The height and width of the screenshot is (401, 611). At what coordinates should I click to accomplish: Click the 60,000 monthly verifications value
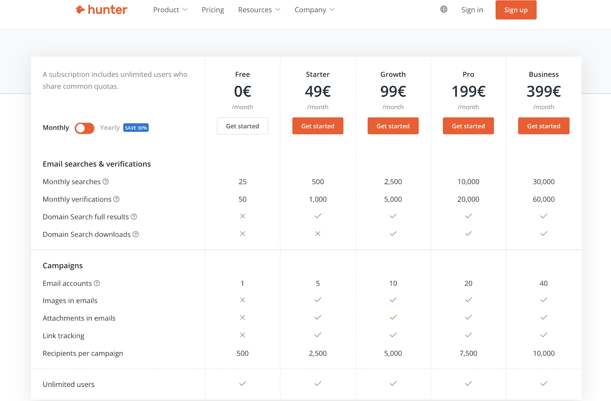tap(544, 199)
